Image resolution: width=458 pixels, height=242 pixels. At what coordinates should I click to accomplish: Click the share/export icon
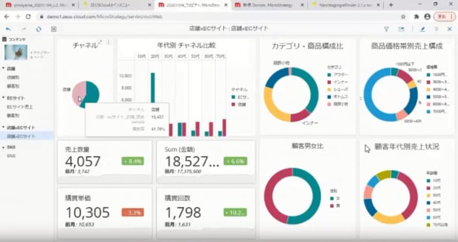pyautogui.click(x=401, y=29)
